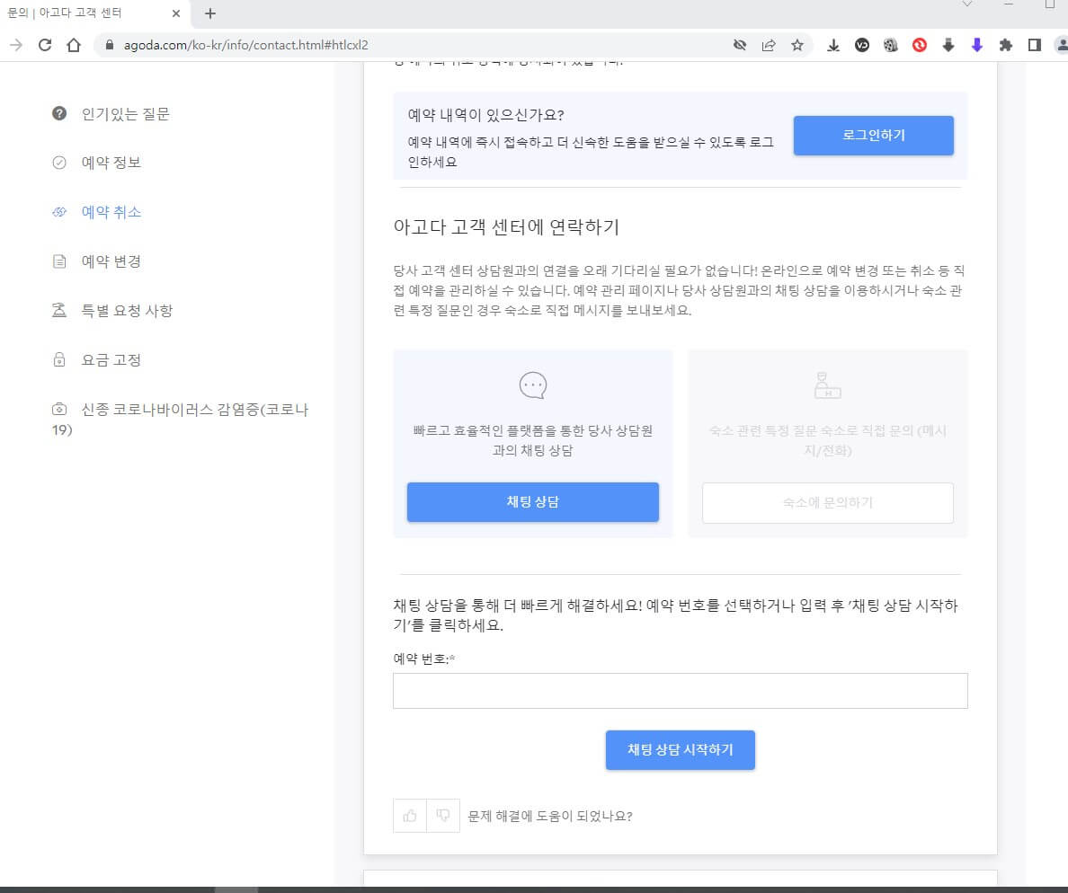Click the 채팅 상담 button

click(x=532, y=502)
